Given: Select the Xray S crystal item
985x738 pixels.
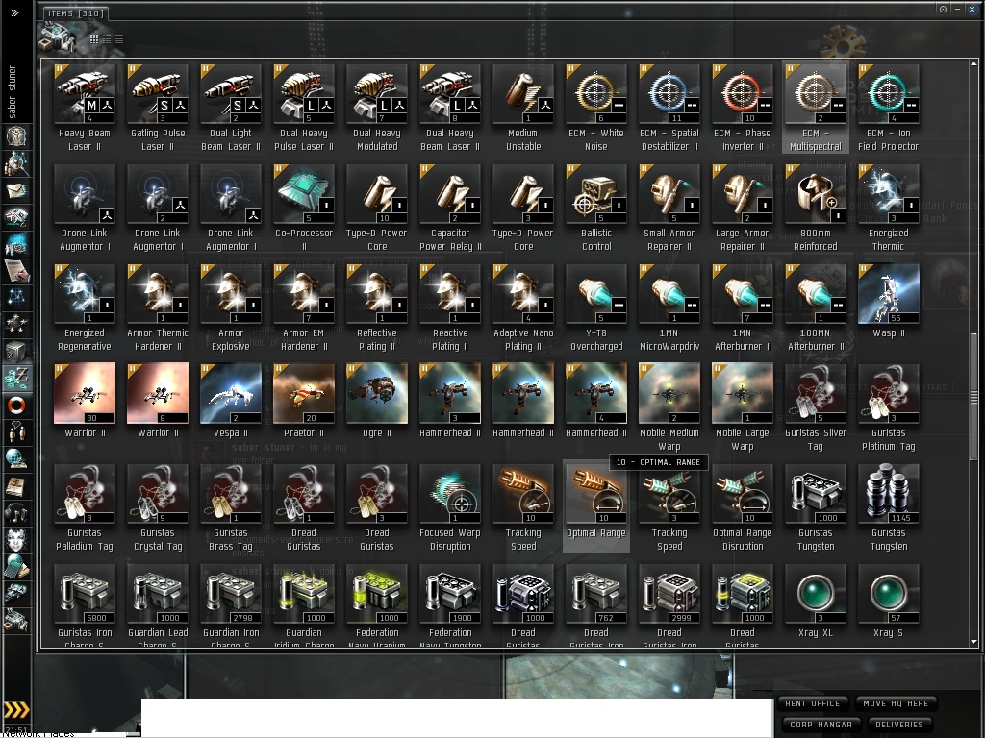Looking at the screenshot, I should point(888,600).
